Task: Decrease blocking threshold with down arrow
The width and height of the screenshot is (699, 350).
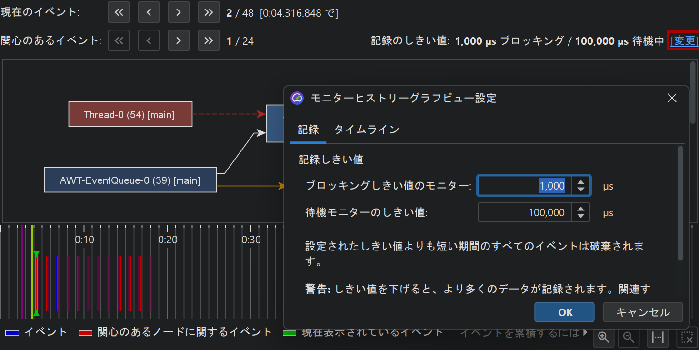Action: pyautogui.click(x=580, y=190)
